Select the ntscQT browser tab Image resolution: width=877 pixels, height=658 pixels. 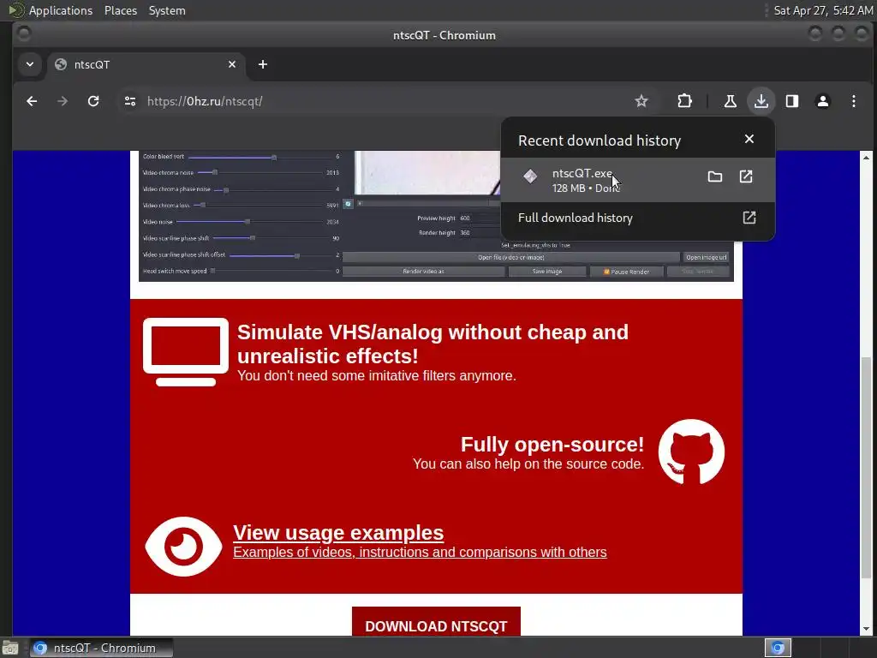click(146, 64)
